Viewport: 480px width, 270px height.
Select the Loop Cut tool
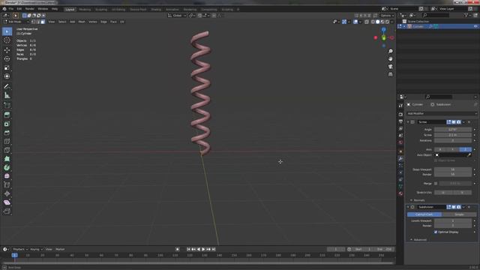click(x=7, y=142)
